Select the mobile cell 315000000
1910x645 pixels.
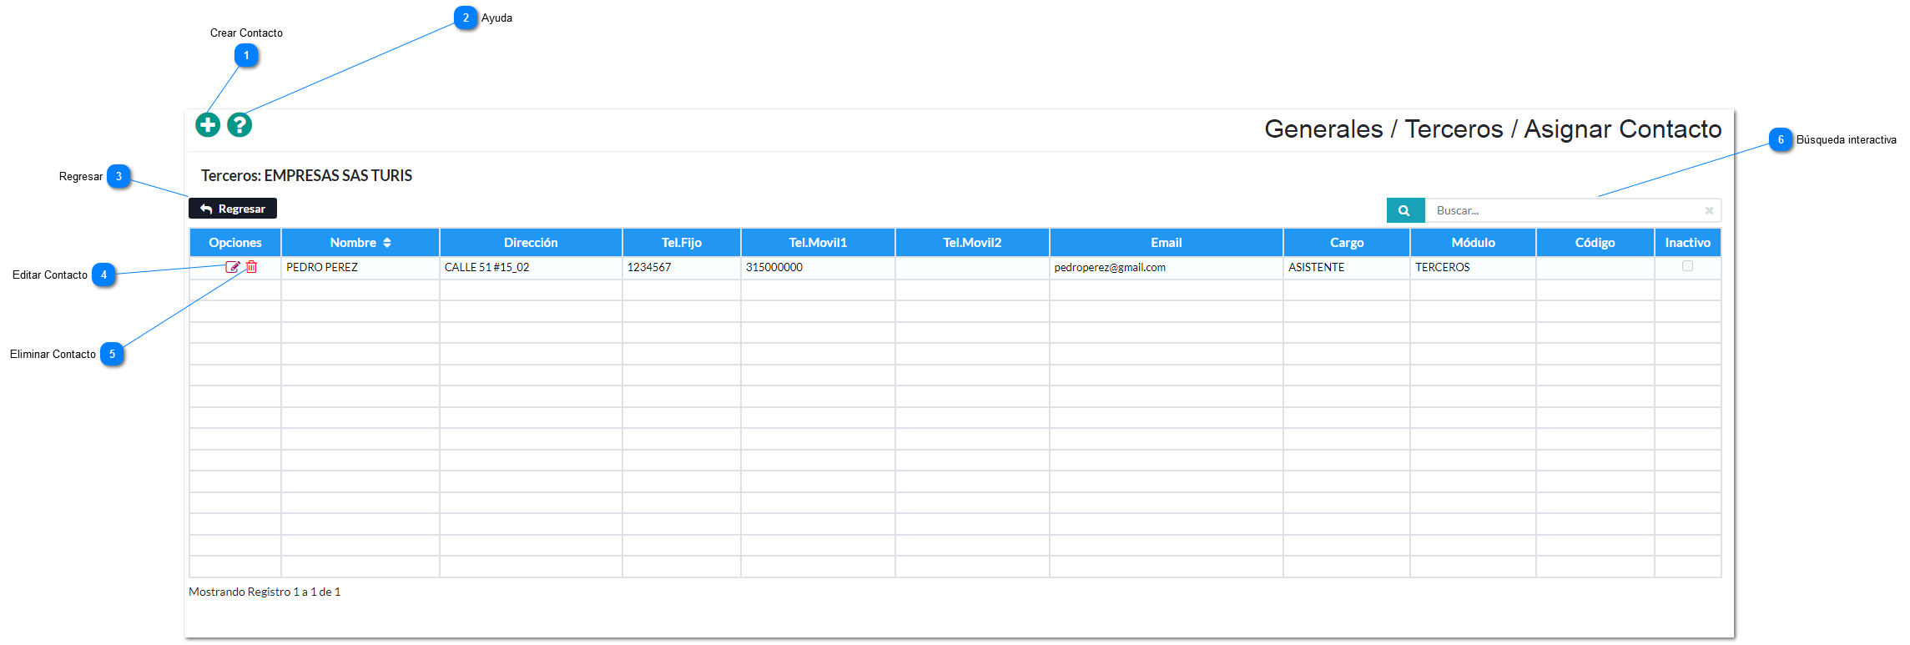[x=818, y=268]
